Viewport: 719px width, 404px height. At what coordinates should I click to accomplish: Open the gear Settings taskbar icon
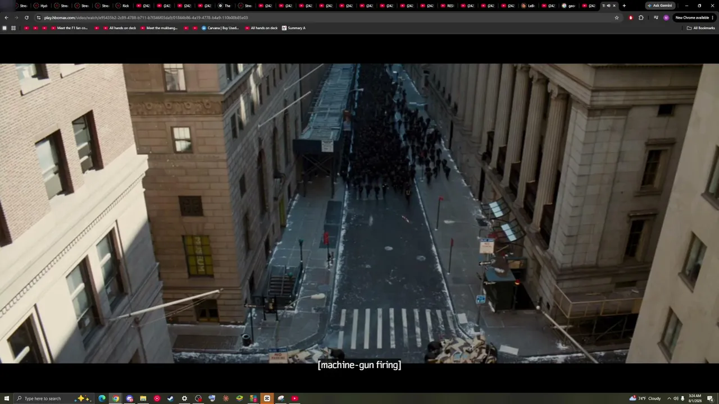click(x=184, y=398)
